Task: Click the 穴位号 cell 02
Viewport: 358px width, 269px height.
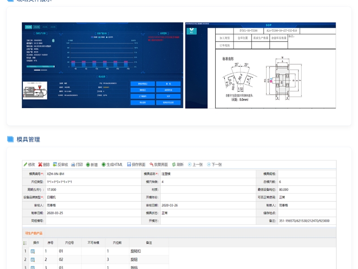Action: (69, 260)
